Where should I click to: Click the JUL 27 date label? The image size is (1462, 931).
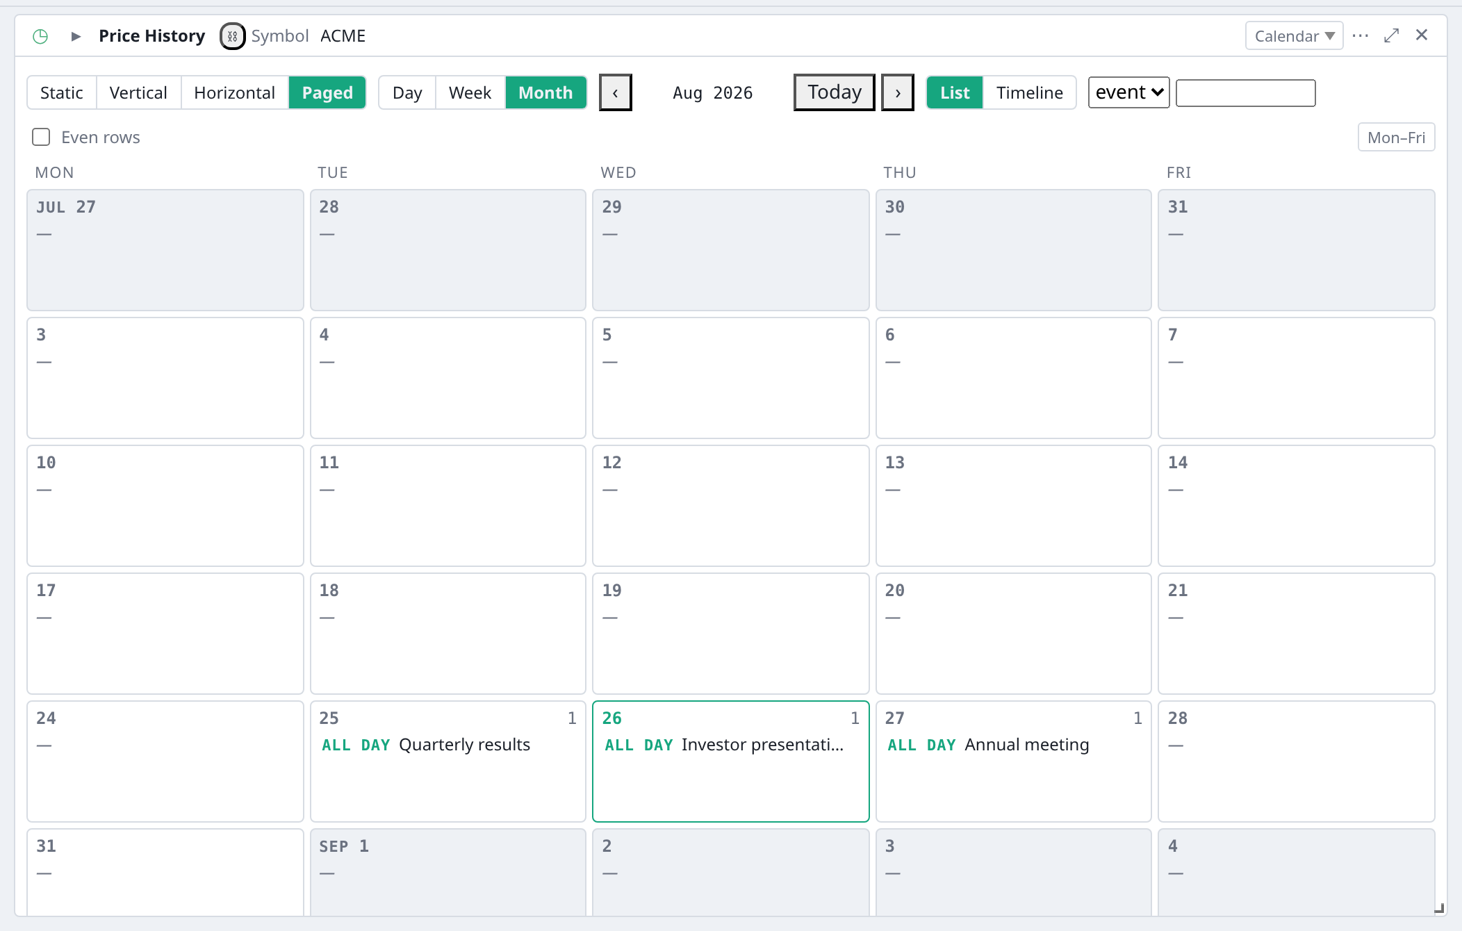point(66,207)
